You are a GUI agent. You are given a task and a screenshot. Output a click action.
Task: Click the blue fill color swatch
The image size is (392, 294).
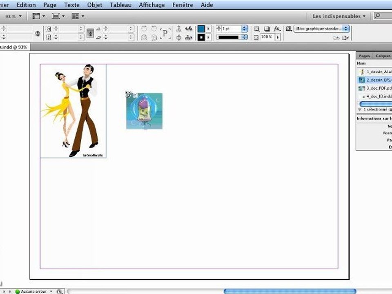[x=201, y=29]
